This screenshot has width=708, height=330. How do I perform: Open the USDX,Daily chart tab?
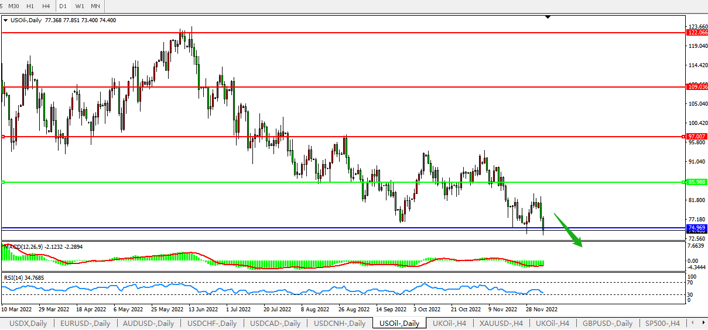click(x=29, y=323)
